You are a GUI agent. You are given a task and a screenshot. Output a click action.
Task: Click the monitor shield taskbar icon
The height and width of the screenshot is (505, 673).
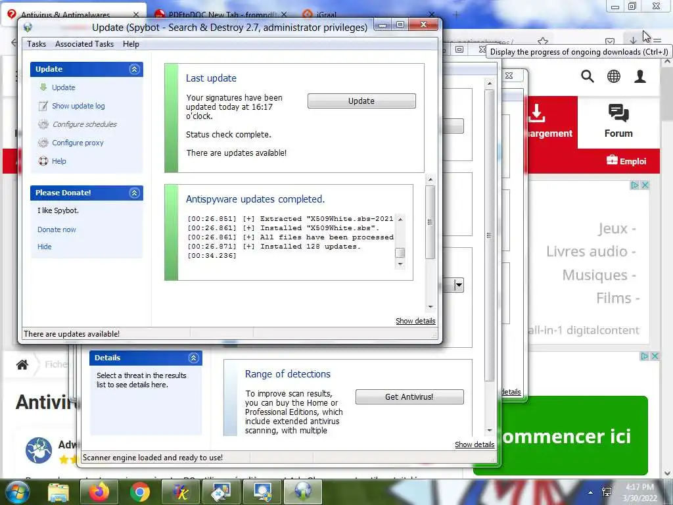262,492
